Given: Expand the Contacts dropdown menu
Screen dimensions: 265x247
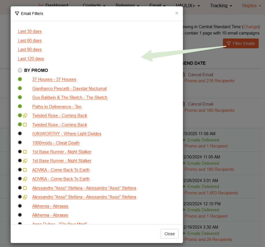Looking at the screenshot, I should pyautogui.click(x=94, y=5).
